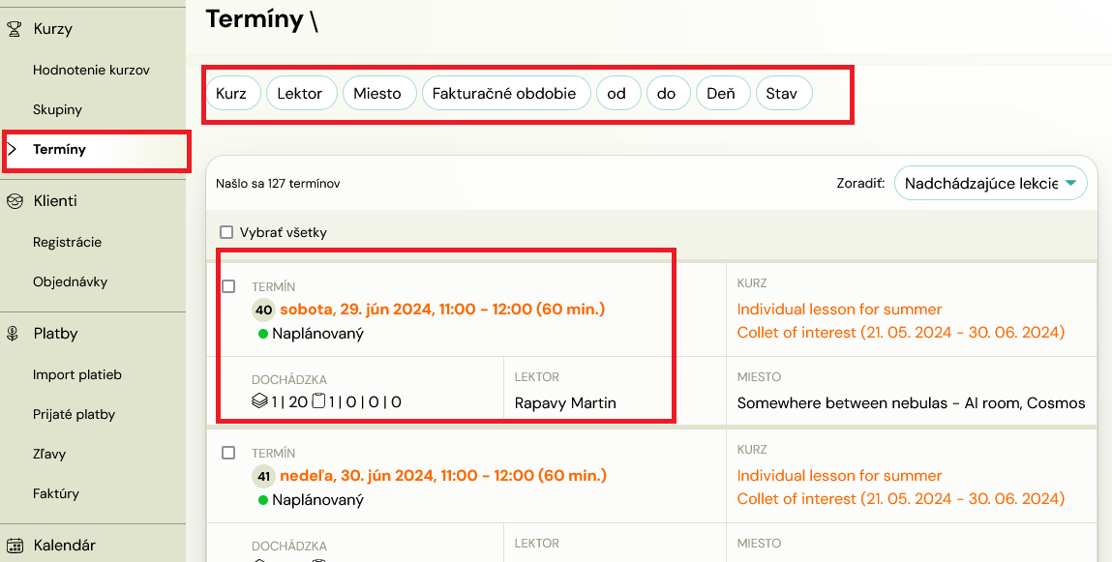Go to Faktúry in the sidebar

56,494
